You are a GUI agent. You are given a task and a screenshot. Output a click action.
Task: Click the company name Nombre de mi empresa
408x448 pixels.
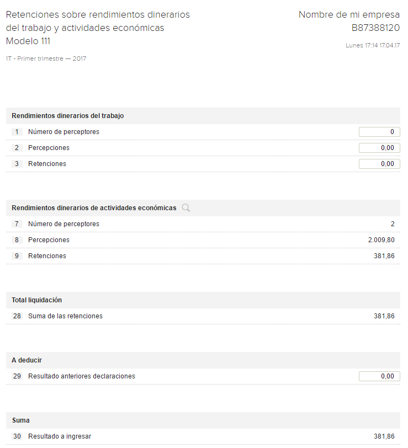tap(349, 15)
